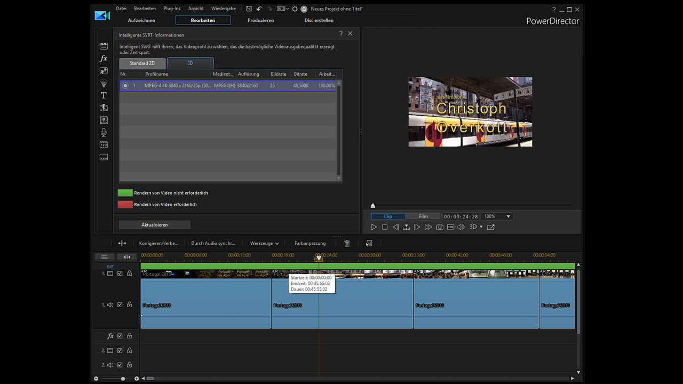Click the Stop button in preview controls
Screen dimensions: 683x384
point(385,227)
